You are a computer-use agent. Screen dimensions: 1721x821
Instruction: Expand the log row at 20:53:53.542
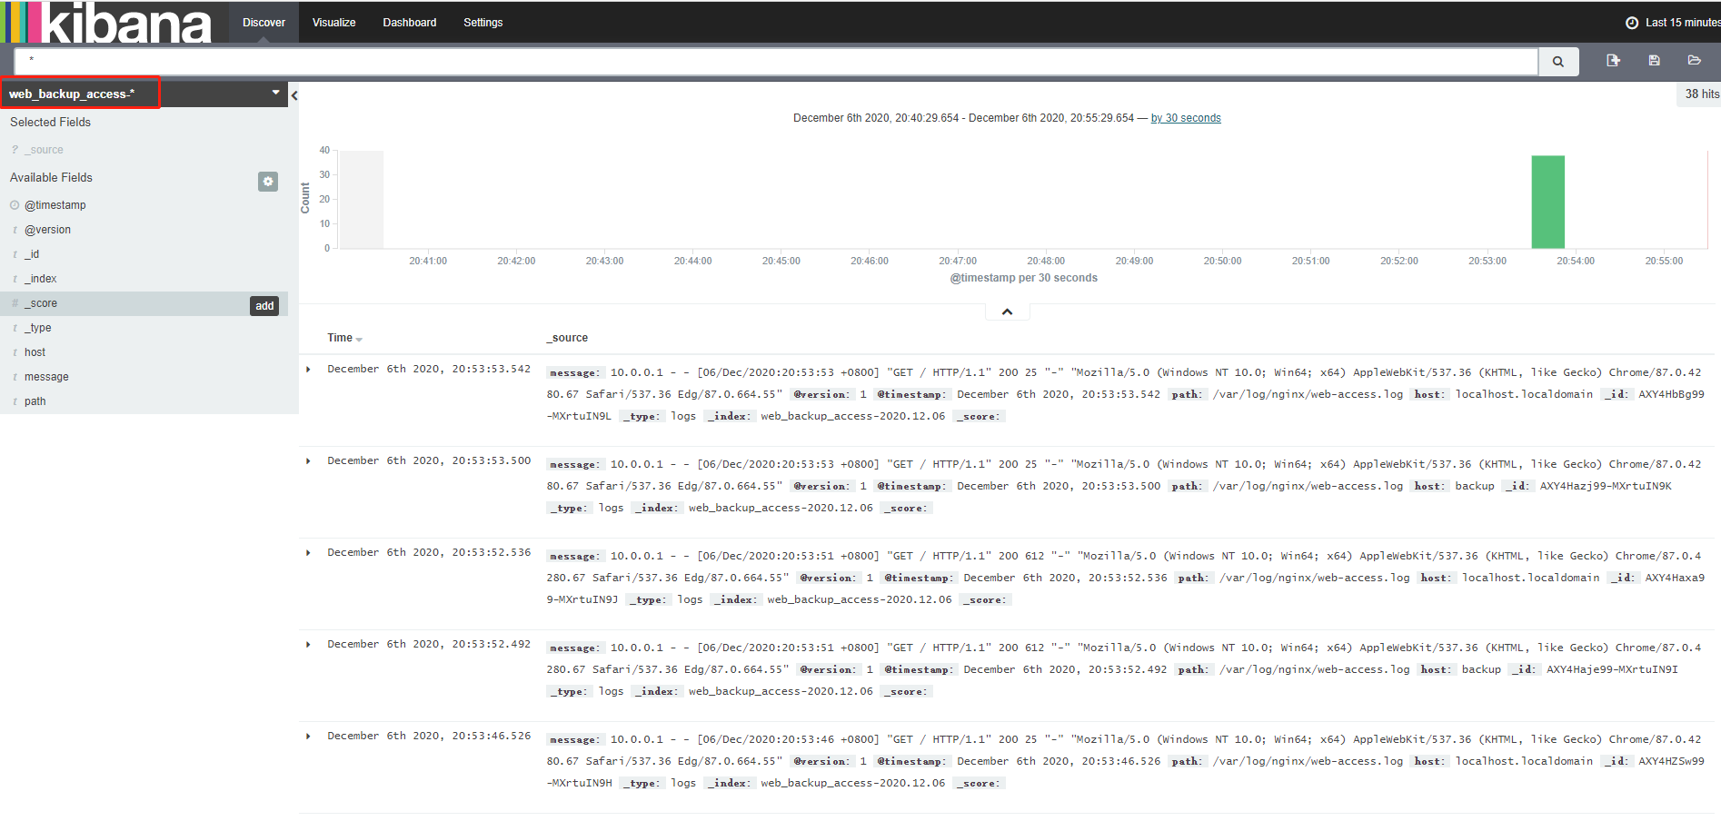[309, 370]
